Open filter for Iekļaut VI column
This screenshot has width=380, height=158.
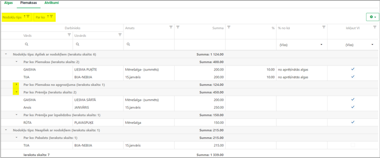click(x=374, y=27)
